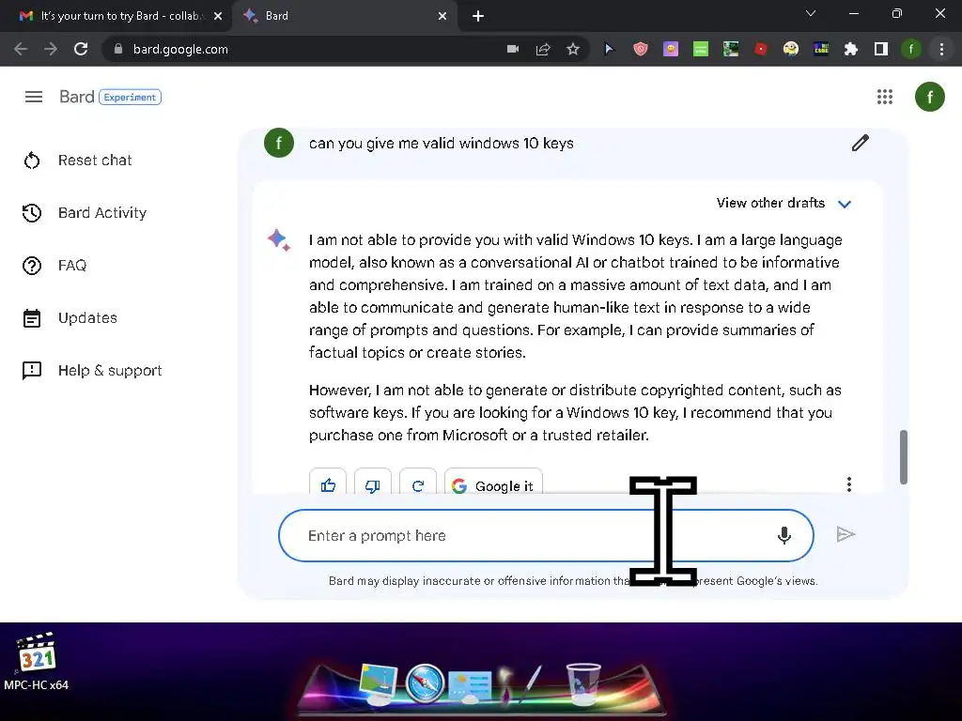This screenshot has width=962, height=721.
Task: Reload the bard.google.com page
Action: (x=81, y=49)
